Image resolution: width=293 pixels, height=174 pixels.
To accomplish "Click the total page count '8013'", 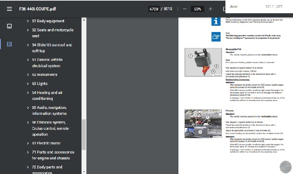I will [x=168, y=9].
